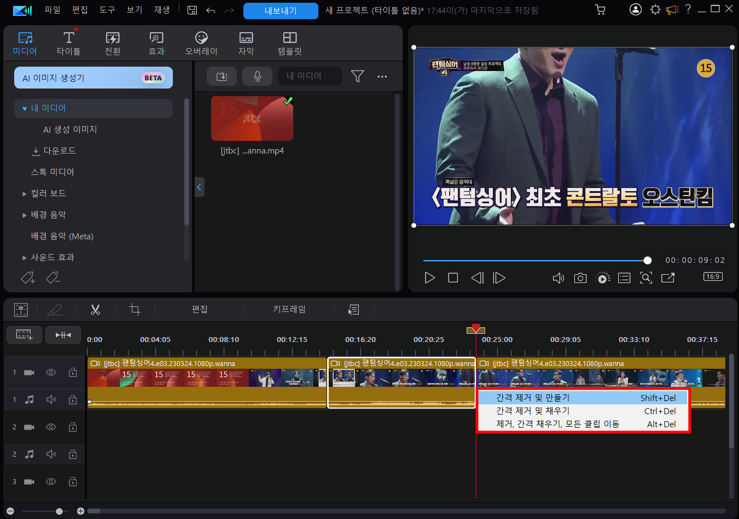Click the redo arrow icon
The width and height of the screenshot is (739, 519).
pyautogui.click(x=229, y=10)
